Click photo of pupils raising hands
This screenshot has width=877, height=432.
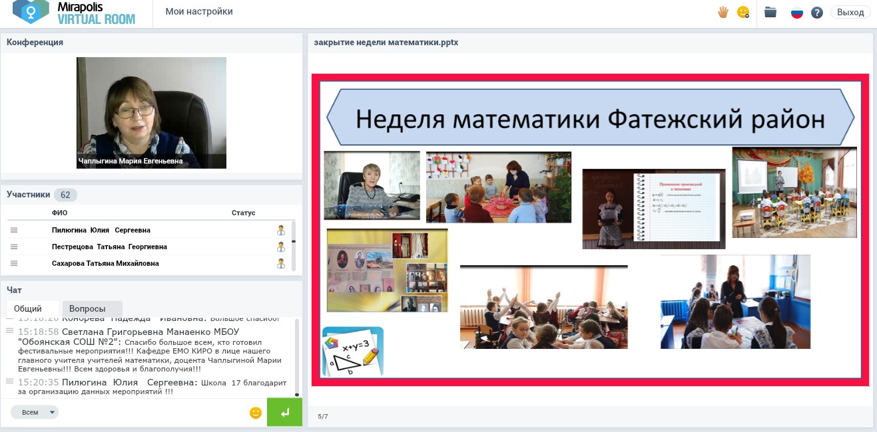(x=544, y=307)
